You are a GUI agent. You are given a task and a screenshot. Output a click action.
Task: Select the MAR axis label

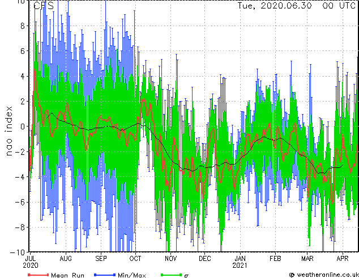click(307, 259)
